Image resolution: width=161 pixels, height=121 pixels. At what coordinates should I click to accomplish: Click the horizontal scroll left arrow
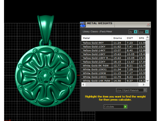tap(84, 85)
